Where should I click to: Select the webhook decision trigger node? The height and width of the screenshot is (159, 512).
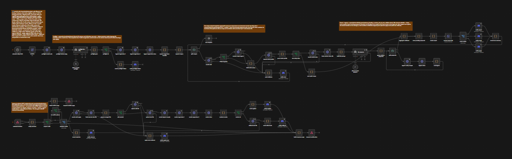[x=18, y=122]
